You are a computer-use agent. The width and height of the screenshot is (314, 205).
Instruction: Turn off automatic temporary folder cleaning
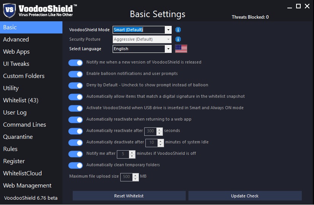(x=76, y=165)
